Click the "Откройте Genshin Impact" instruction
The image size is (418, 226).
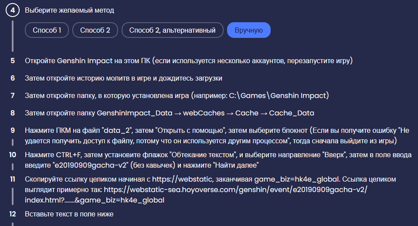tap(188, 61)
